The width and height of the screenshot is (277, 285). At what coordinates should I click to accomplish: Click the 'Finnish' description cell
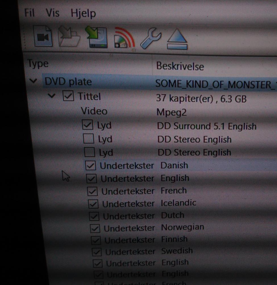click(174, 239)
